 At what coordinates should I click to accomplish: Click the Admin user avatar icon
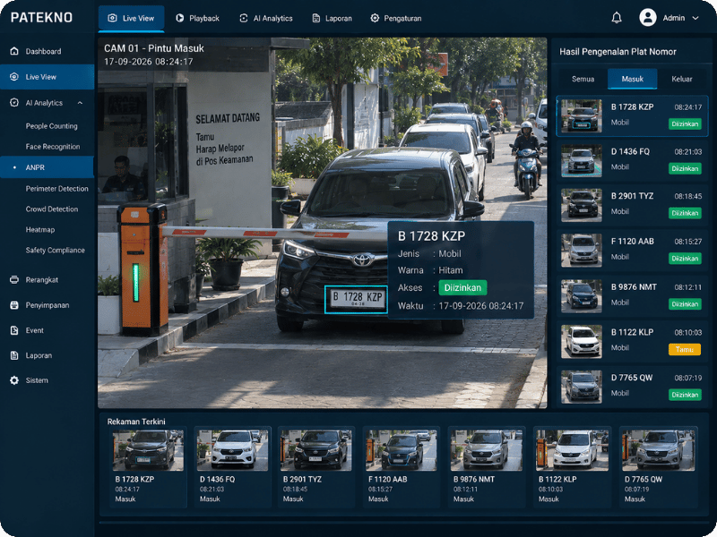pos(647,18)
